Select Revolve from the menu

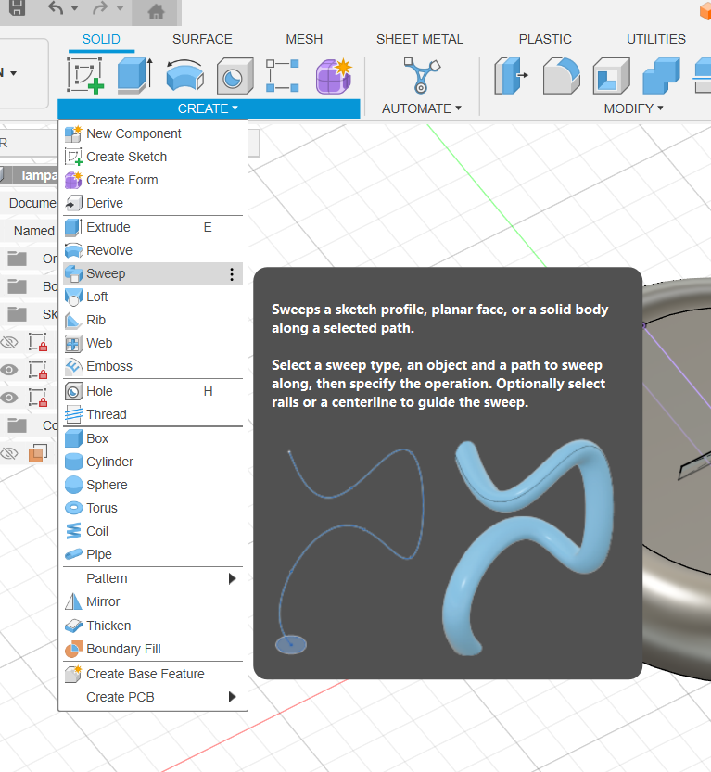point(153,250)
